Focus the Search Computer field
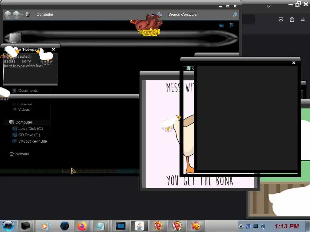 (200, 14)
